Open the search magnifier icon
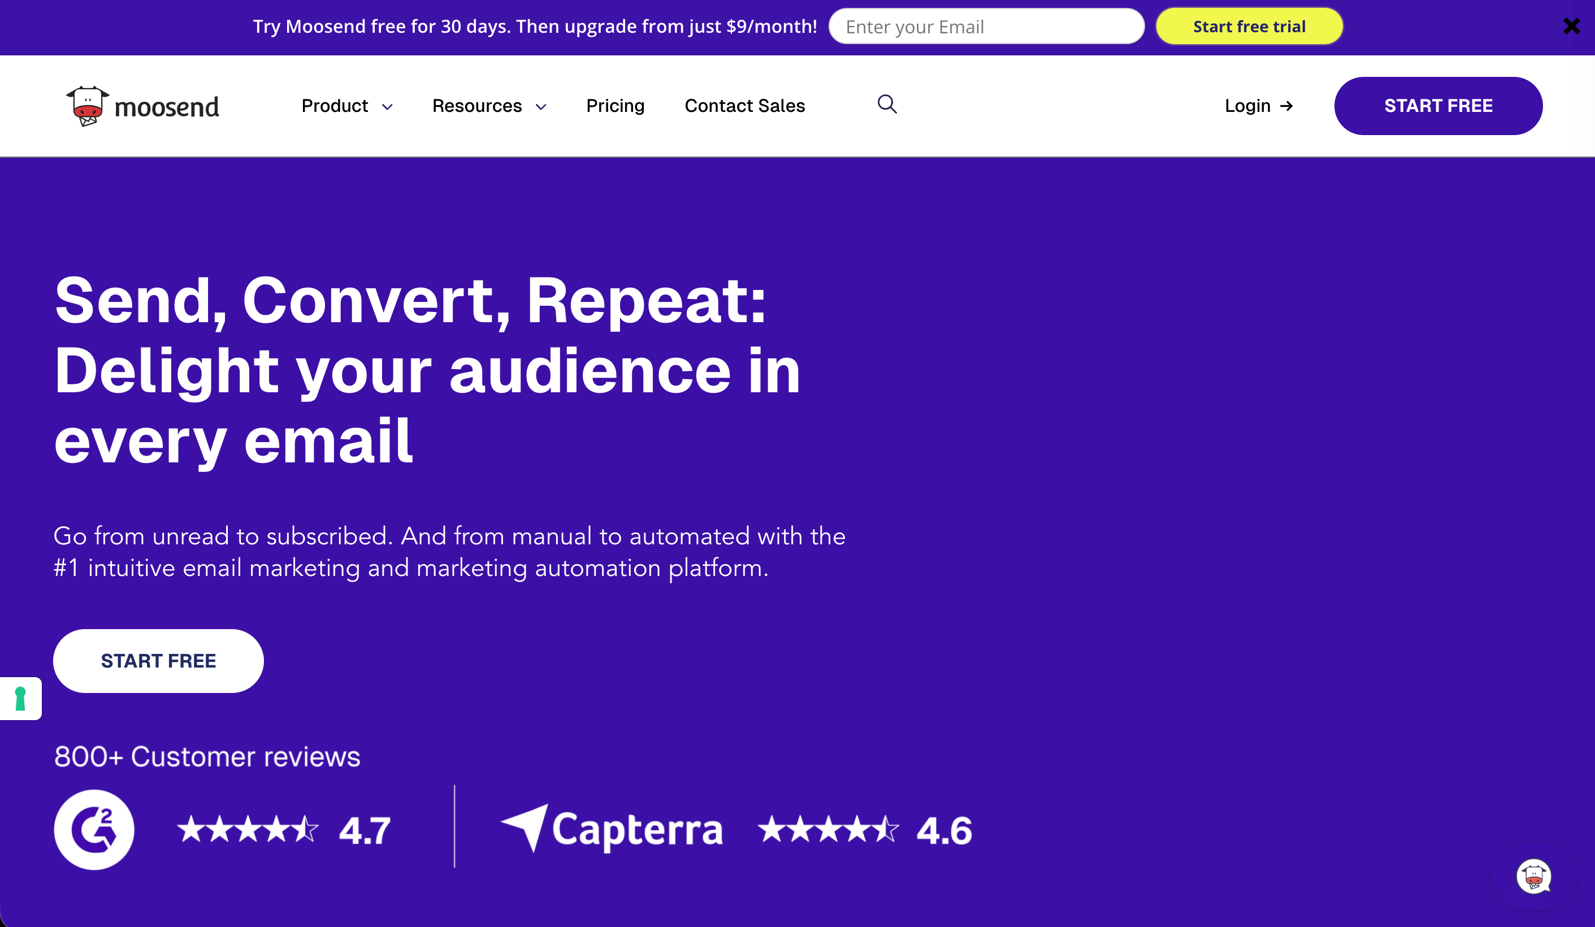This screenshot has height=927, width=1595. [x=887, y=104]
